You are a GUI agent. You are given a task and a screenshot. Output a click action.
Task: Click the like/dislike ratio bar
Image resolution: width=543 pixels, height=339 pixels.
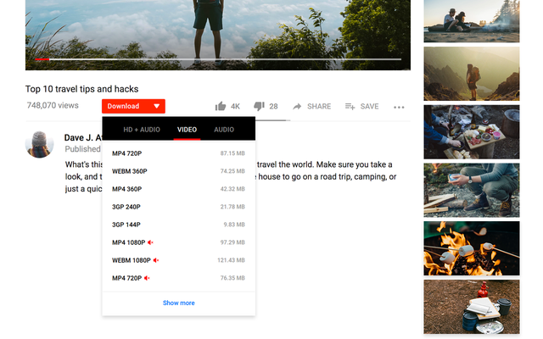272,120
